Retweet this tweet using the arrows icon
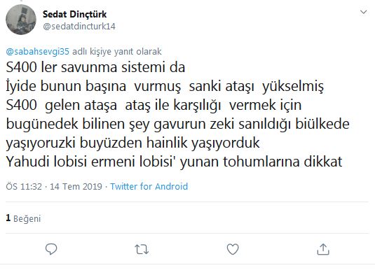This screenshot has height=275, width=375. pyautogui.click(x=142, y=249)
